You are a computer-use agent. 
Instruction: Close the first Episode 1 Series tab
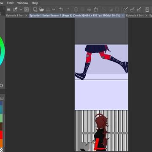pos(26,16)
